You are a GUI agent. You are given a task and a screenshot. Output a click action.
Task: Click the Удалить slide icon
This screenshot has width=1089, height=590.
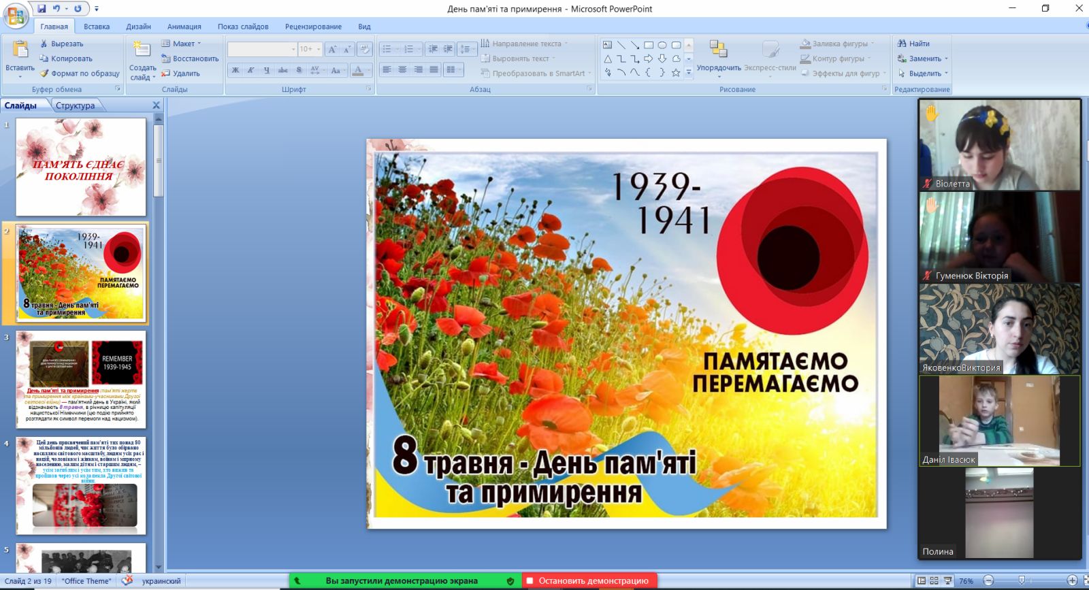click(x=165, y=73)
